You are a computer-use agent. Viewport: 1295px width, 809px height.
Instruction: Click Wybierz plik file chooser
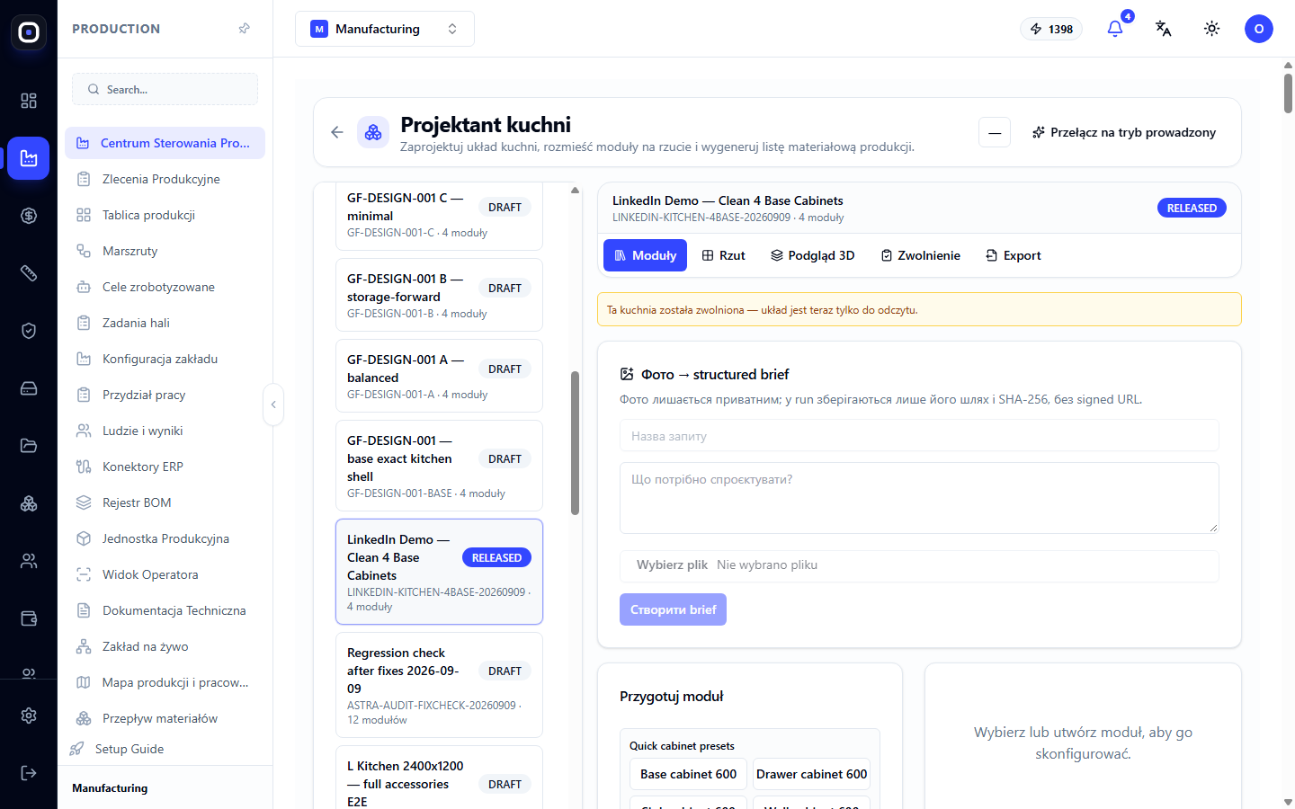tap(672, 565)
